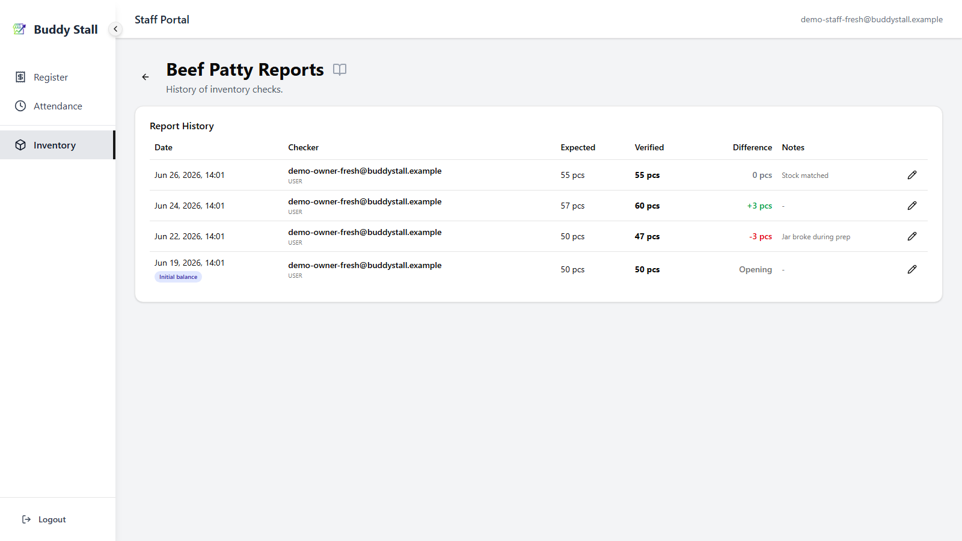Click the Expected column header

578,147
